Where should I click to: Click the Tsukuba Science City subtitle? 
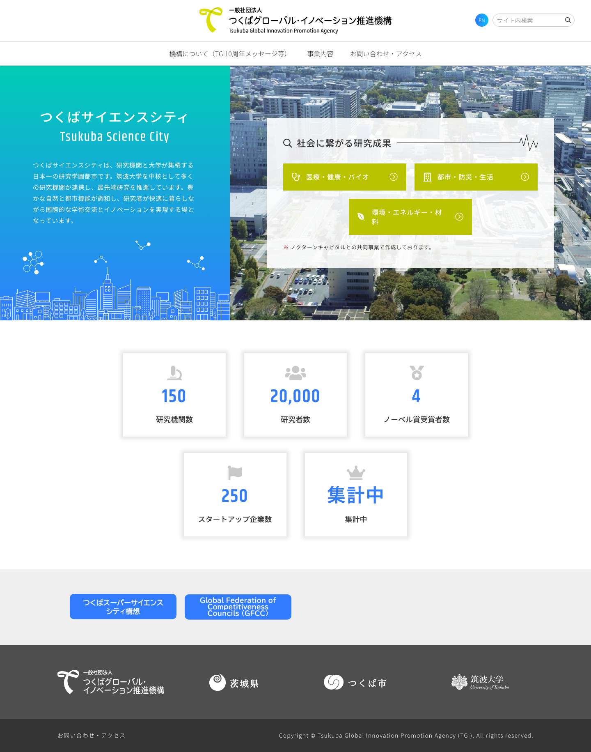[115, 136]
